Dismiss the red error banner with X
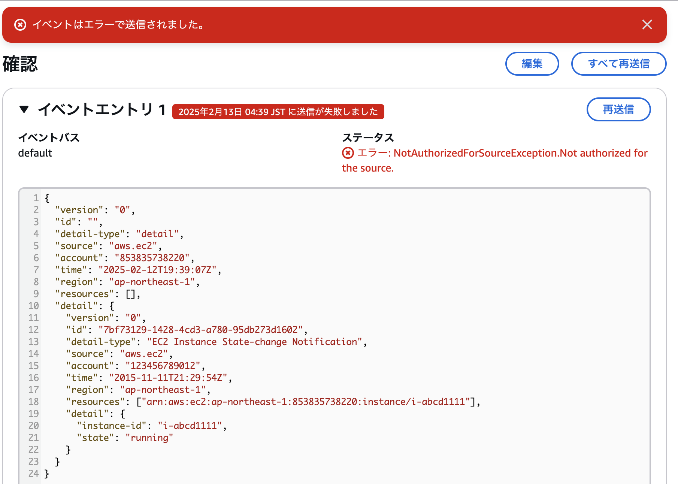The image size is (678, 484). (647, 25)
